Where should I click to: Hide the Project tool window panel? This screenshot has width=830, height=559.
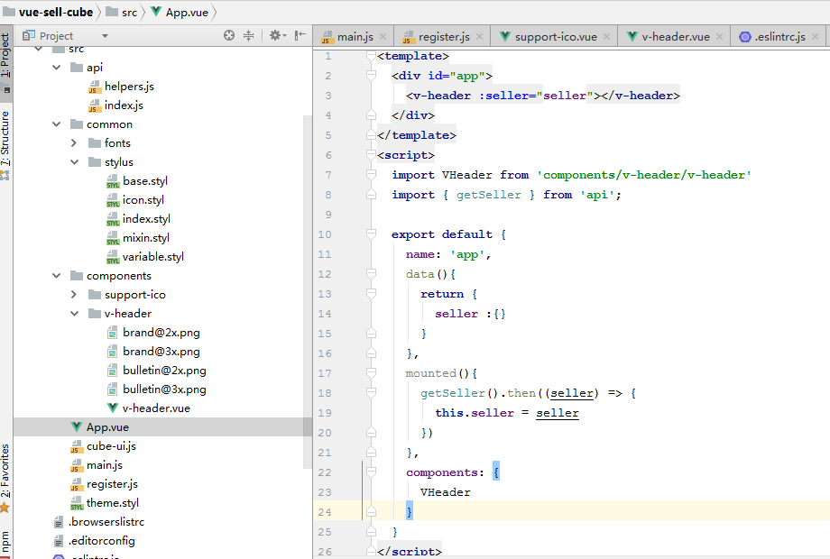pos(300,35)
